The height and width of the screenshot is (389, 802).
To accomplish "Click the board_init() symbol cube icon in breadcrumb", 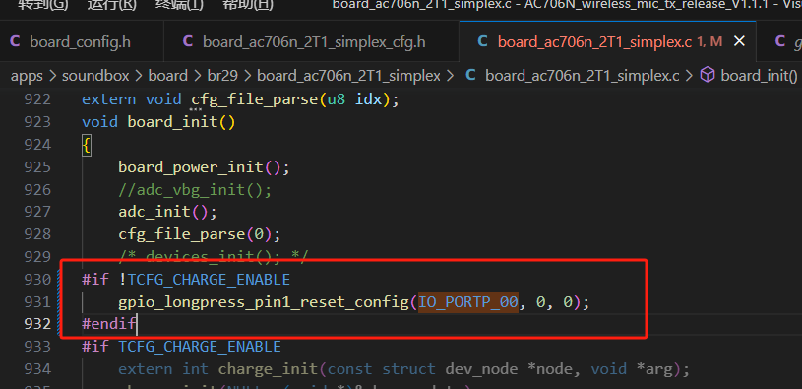I will [707, 76].
